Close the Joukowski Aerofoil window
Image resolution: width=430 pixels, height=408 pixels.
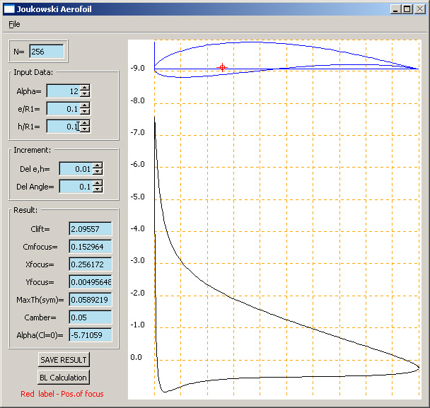pyautogui.click(x=420, y=9)
